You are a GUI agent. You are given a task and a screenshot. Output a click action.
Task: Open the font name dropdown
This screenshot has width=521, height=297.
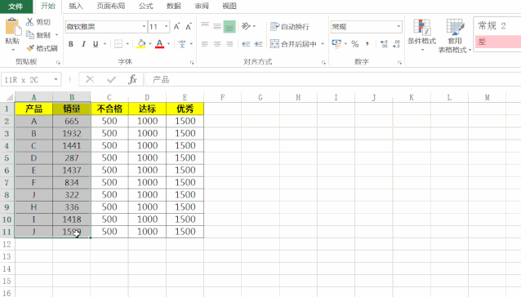[x=144, y=27]
